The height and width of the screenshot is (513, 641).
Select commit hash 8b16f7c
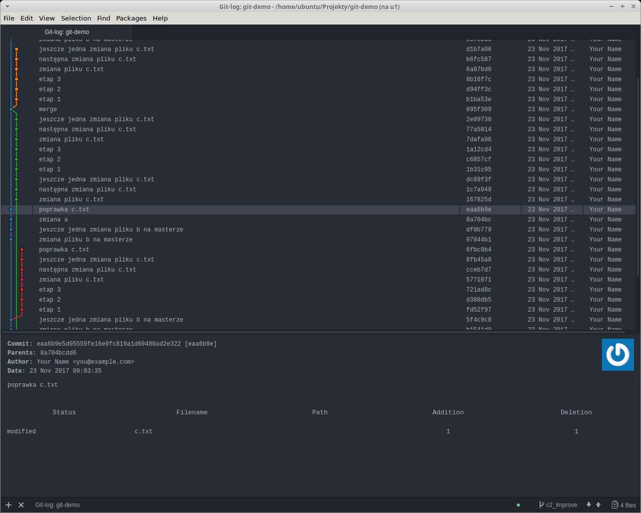point(479,79)
